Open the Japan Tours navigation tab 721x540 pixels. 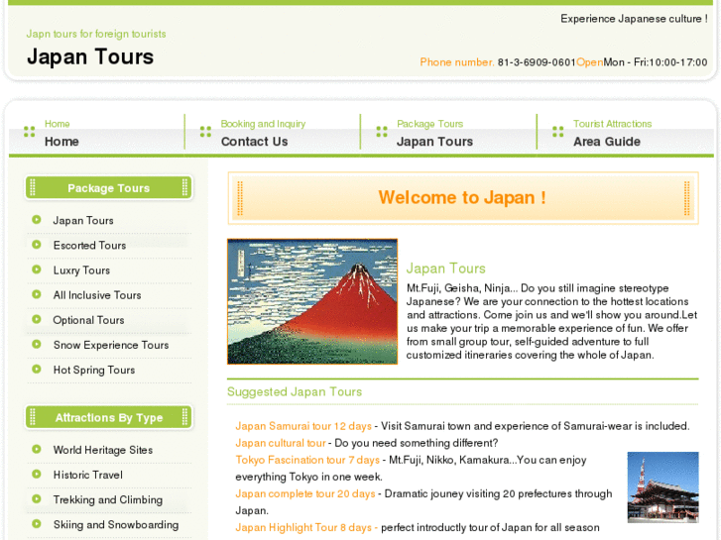click(449, 134)
